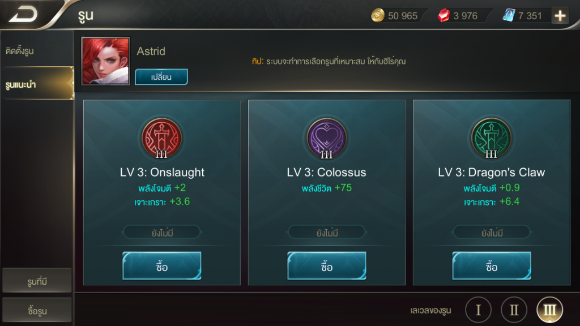Viewport: 580px width, 326px height.
Task: Select rune level III
Action: 549,310
